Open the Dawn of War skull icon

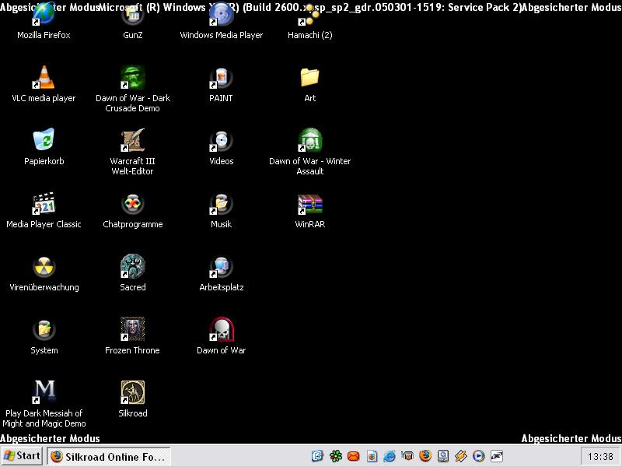pyautogui.click(x=221, y=330)
